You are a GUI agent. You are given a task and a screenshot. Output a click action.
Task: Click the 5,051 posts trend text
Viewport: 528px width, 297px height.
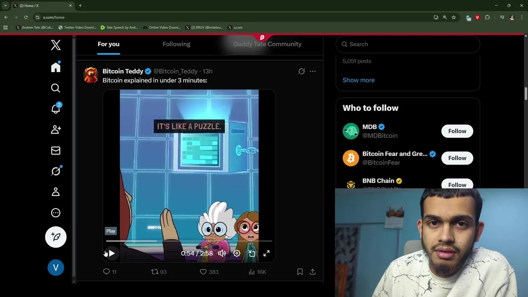pyautogui.click(x=357, y=61)
